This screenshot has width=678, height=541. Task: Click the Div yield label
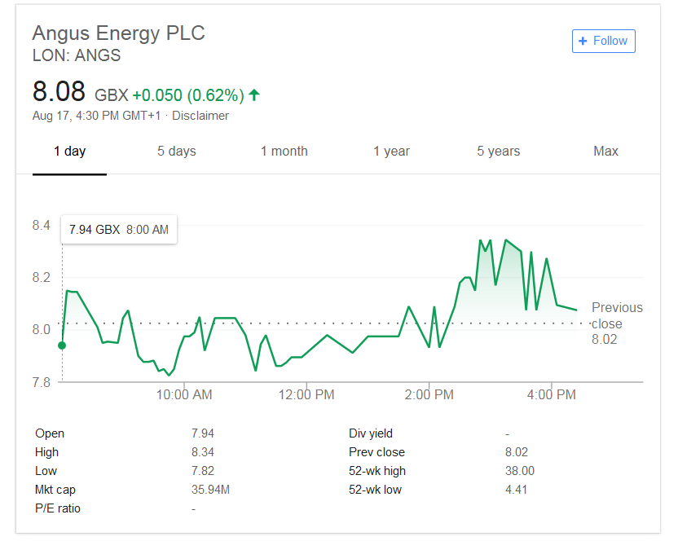(371, 433)
